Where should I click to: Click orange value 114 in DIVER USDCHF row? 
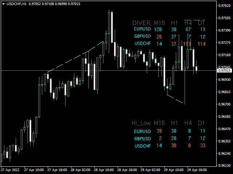(x=201, y=44)
